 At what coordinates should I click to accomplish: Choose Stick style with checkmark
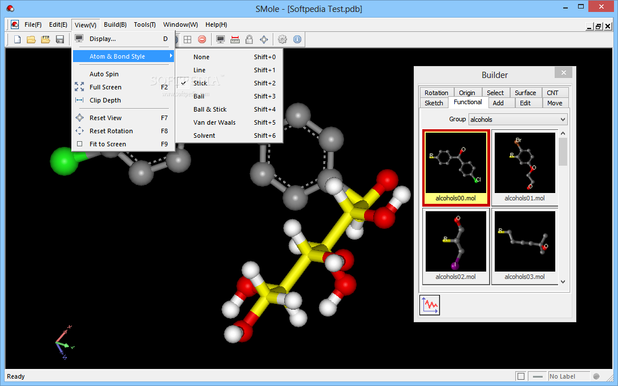229,83
